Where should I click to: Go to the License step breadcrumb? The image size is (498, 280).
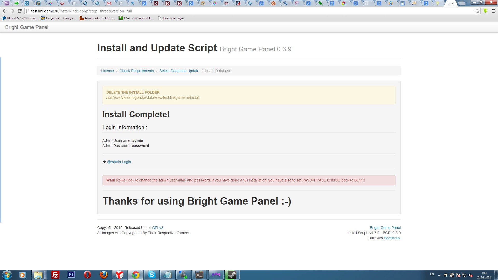pos(107,71)
